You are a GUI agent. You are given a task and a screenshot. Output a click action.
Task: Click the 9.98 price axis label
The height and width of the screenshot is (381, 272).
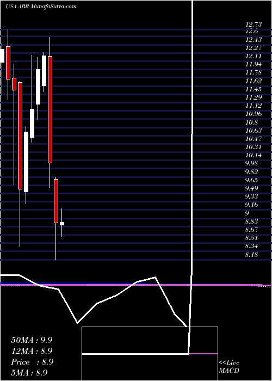click(x=251, y=163)
